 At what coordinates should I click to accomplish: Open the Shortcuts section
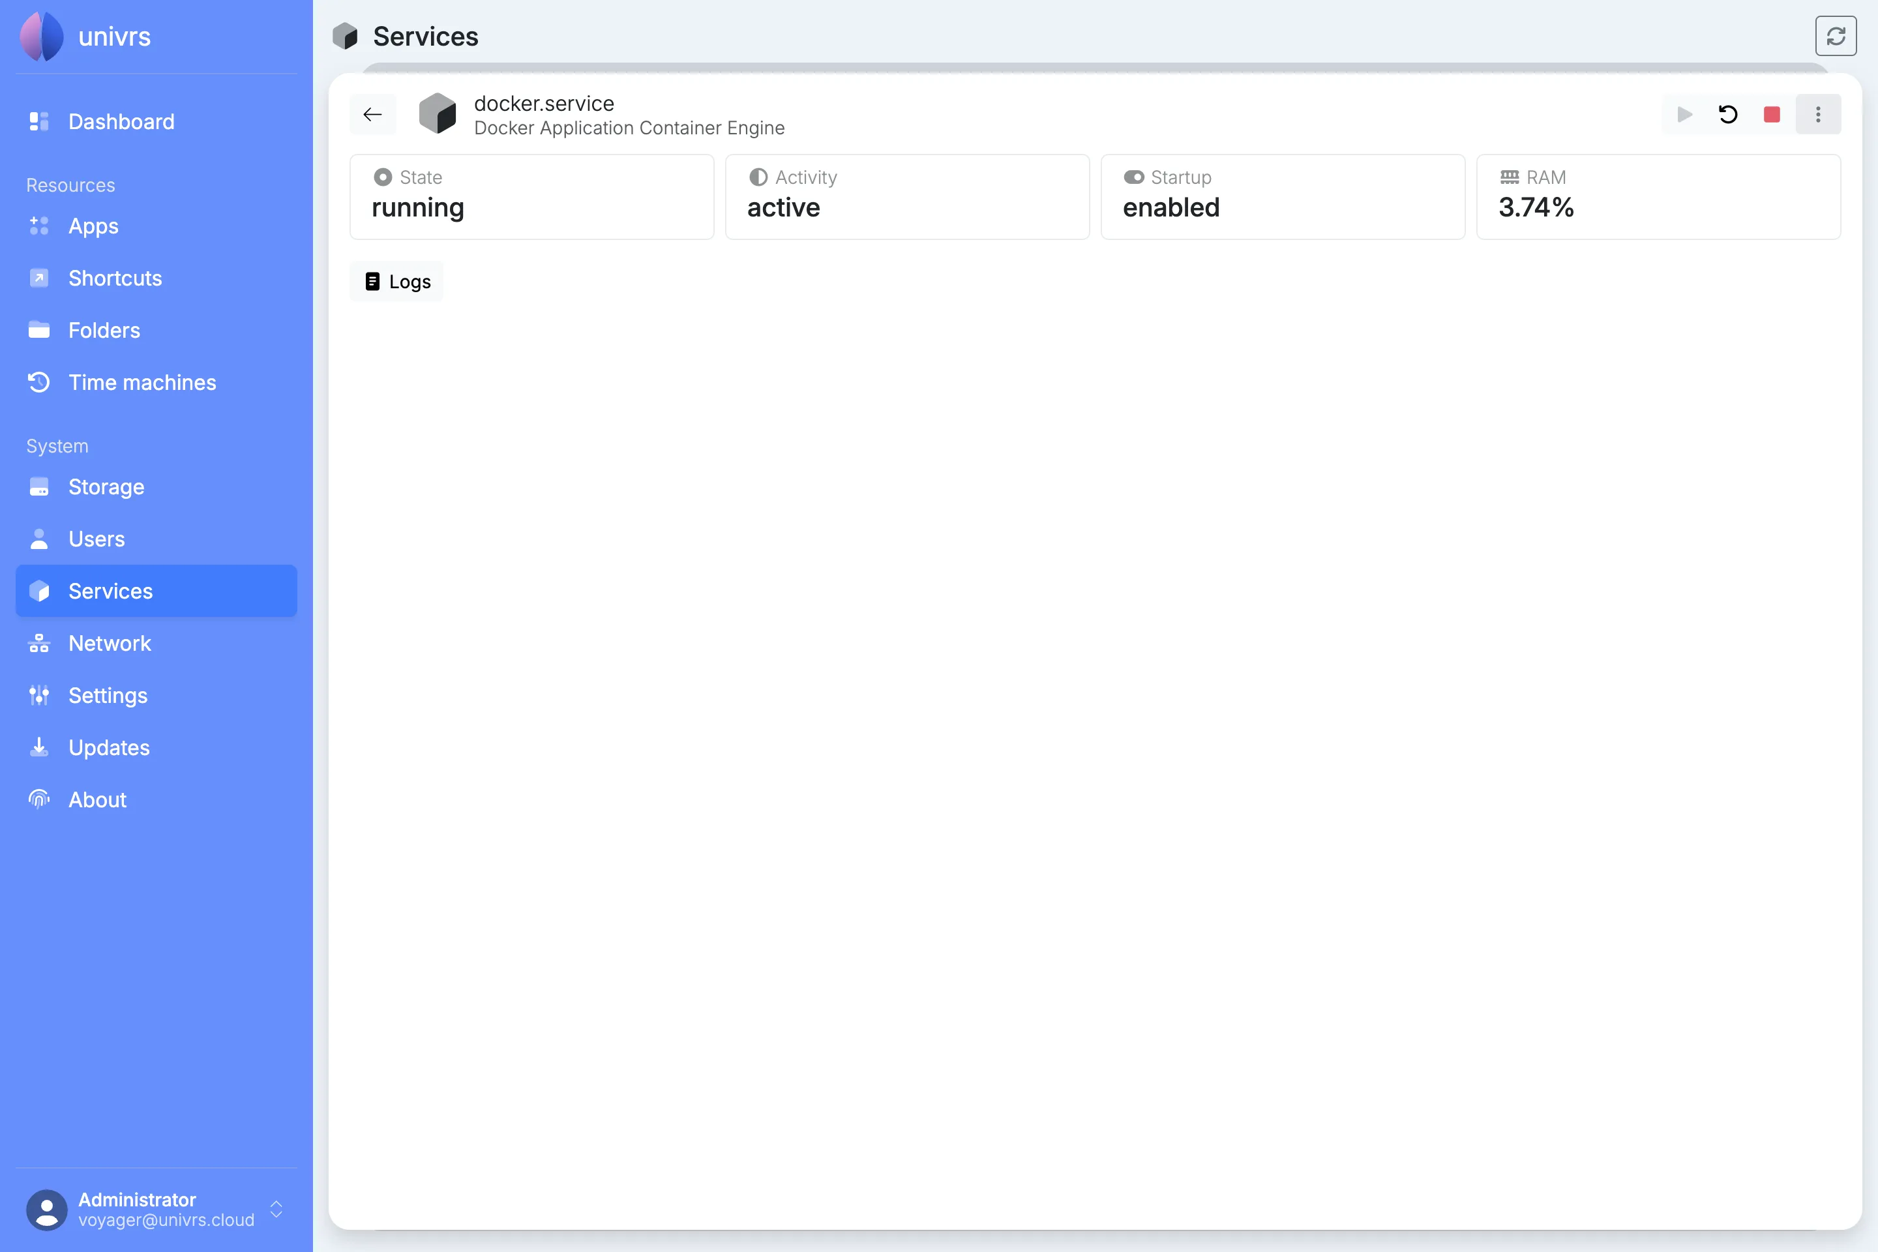pos(156,278)
